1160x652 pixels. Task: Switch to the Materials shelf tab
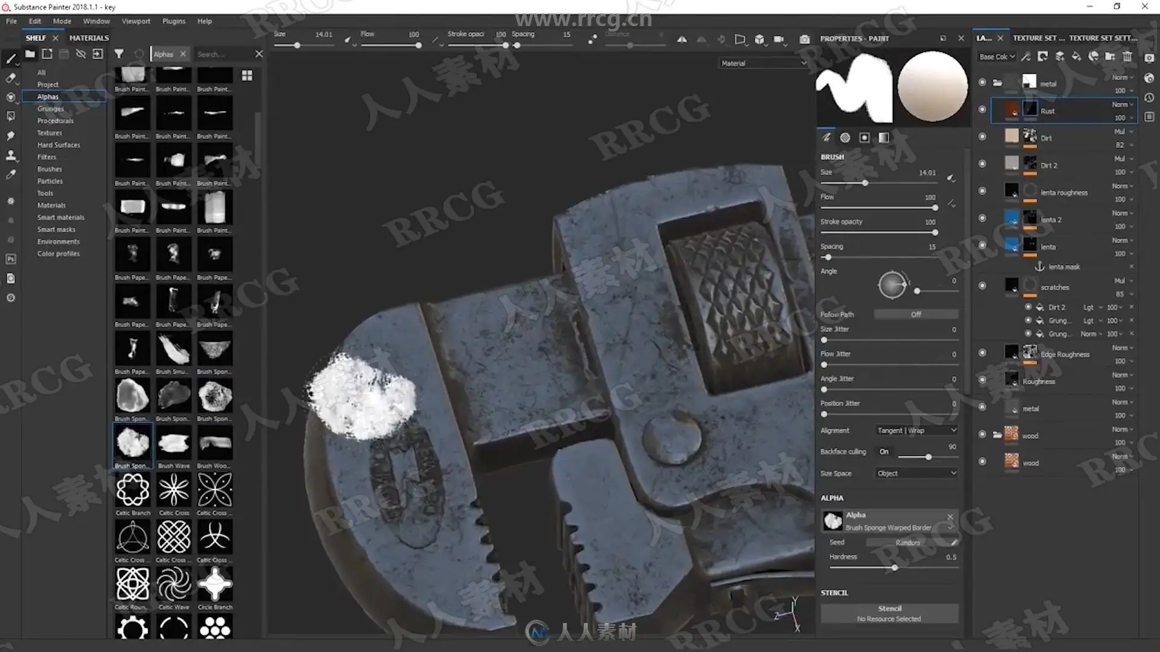(x=89, y=37)
